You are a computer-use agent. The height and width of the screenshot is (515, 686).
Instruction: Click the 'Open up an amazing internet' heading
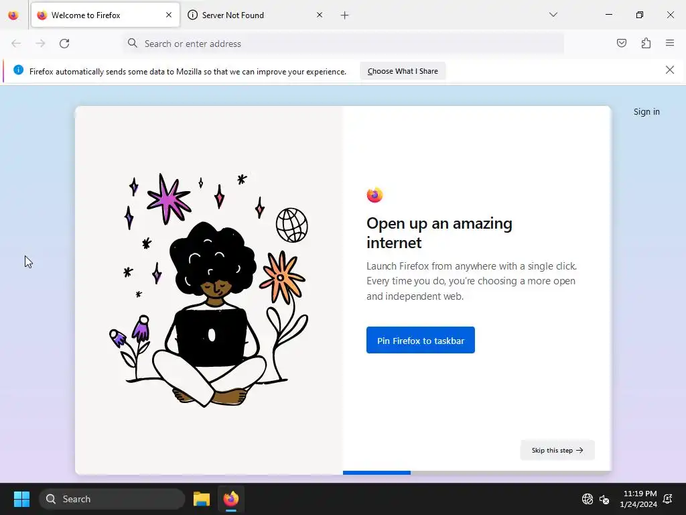coord(439,233)
